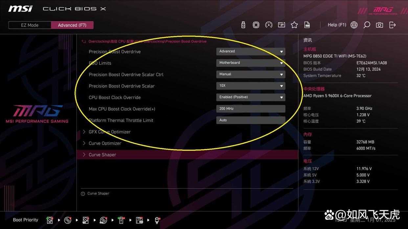Open PBO Limits dropdown set to Motherboard

pos(251,63)
